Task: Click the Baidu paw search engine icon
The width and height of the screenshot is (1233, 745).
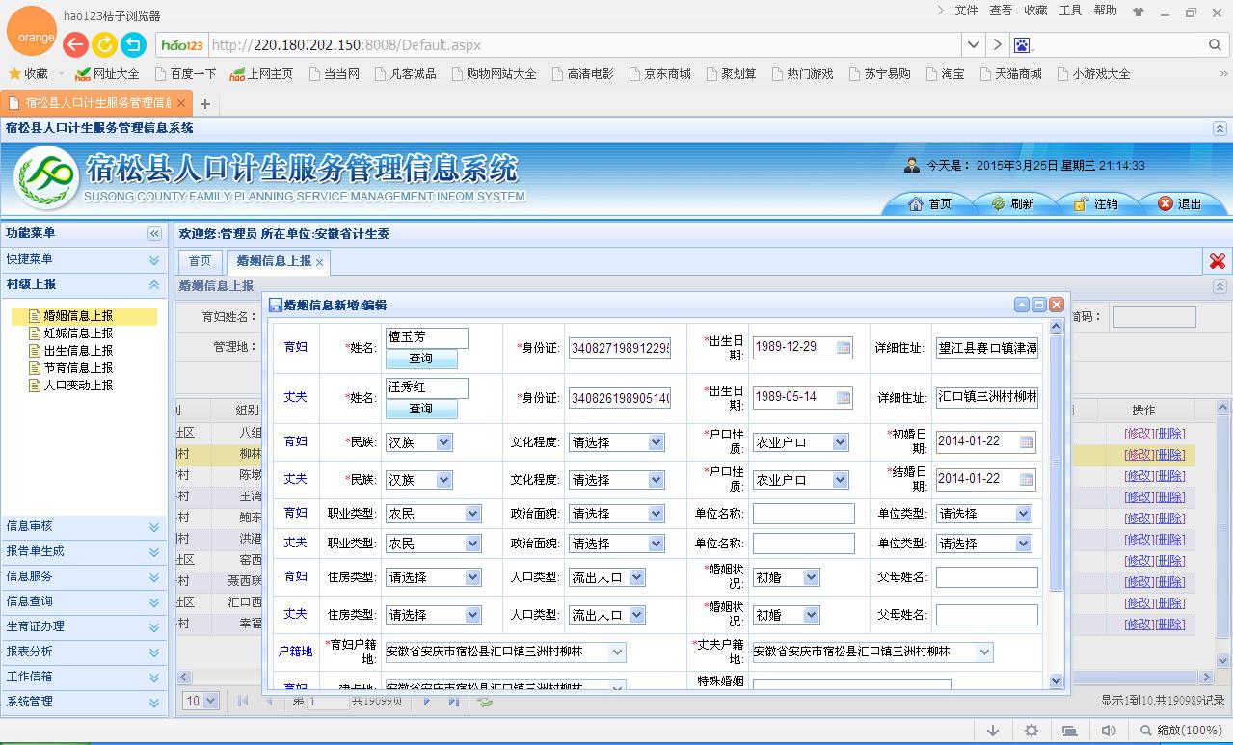Action: point(1022,44)
